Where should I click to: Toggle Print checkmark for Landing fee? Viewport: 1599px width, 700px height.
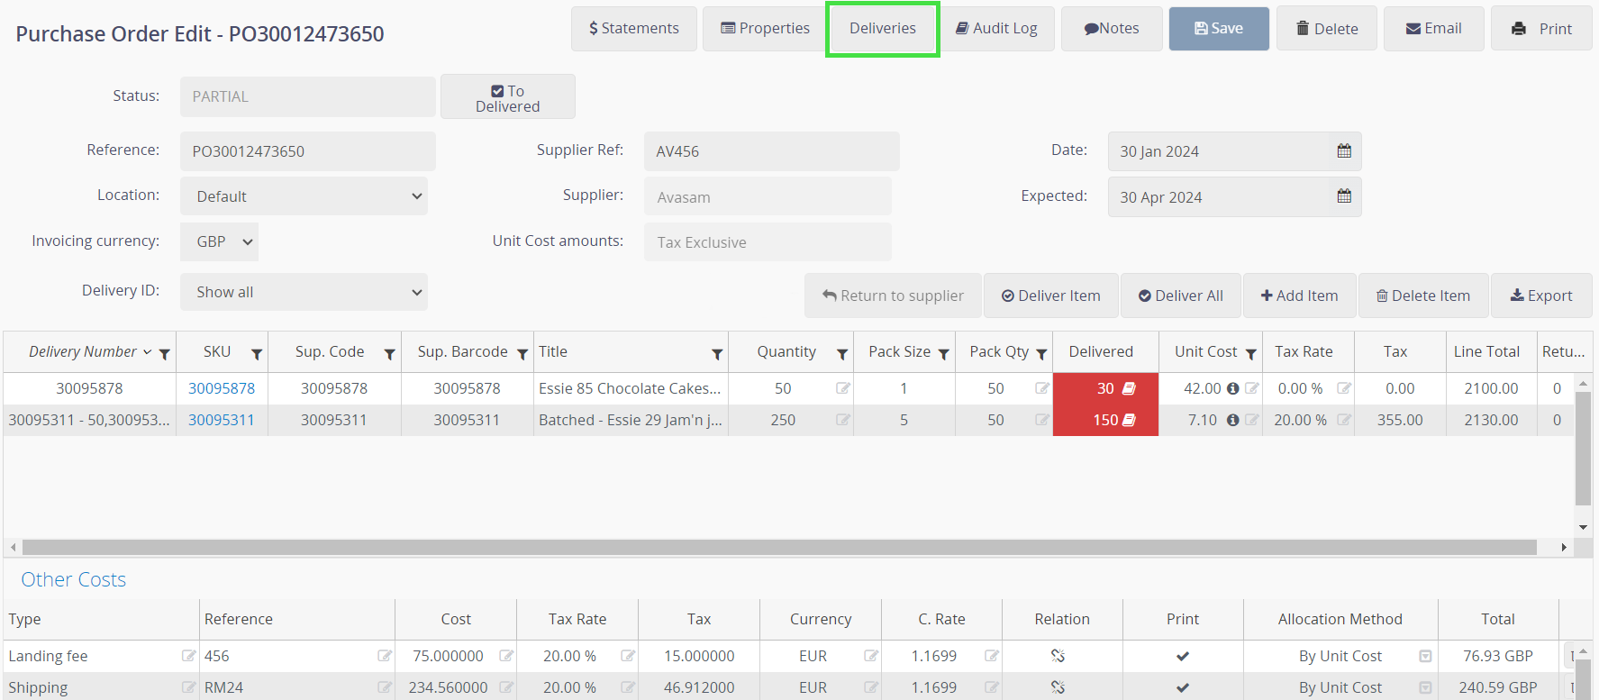pos(1182,656)
